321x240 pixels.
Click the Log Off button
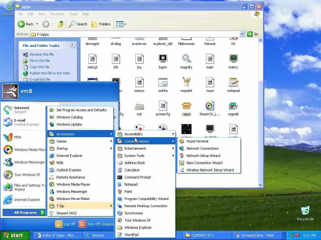[x=65, y=224]
